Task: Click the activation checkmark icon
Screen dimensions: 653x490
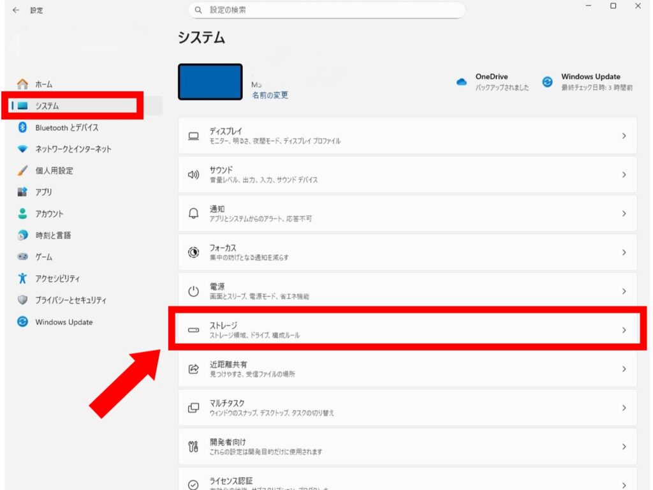Action: tap(193, 485)
